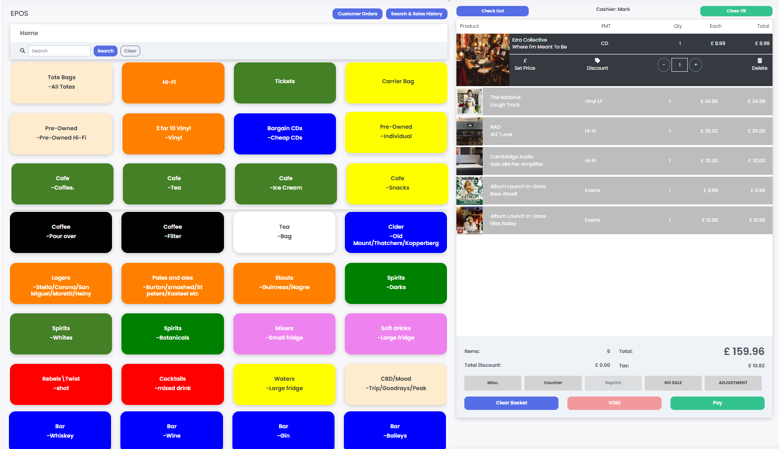Viewport: 779px width, 449px height.
Task: Click the Clear Basket button
Action: 511,403
